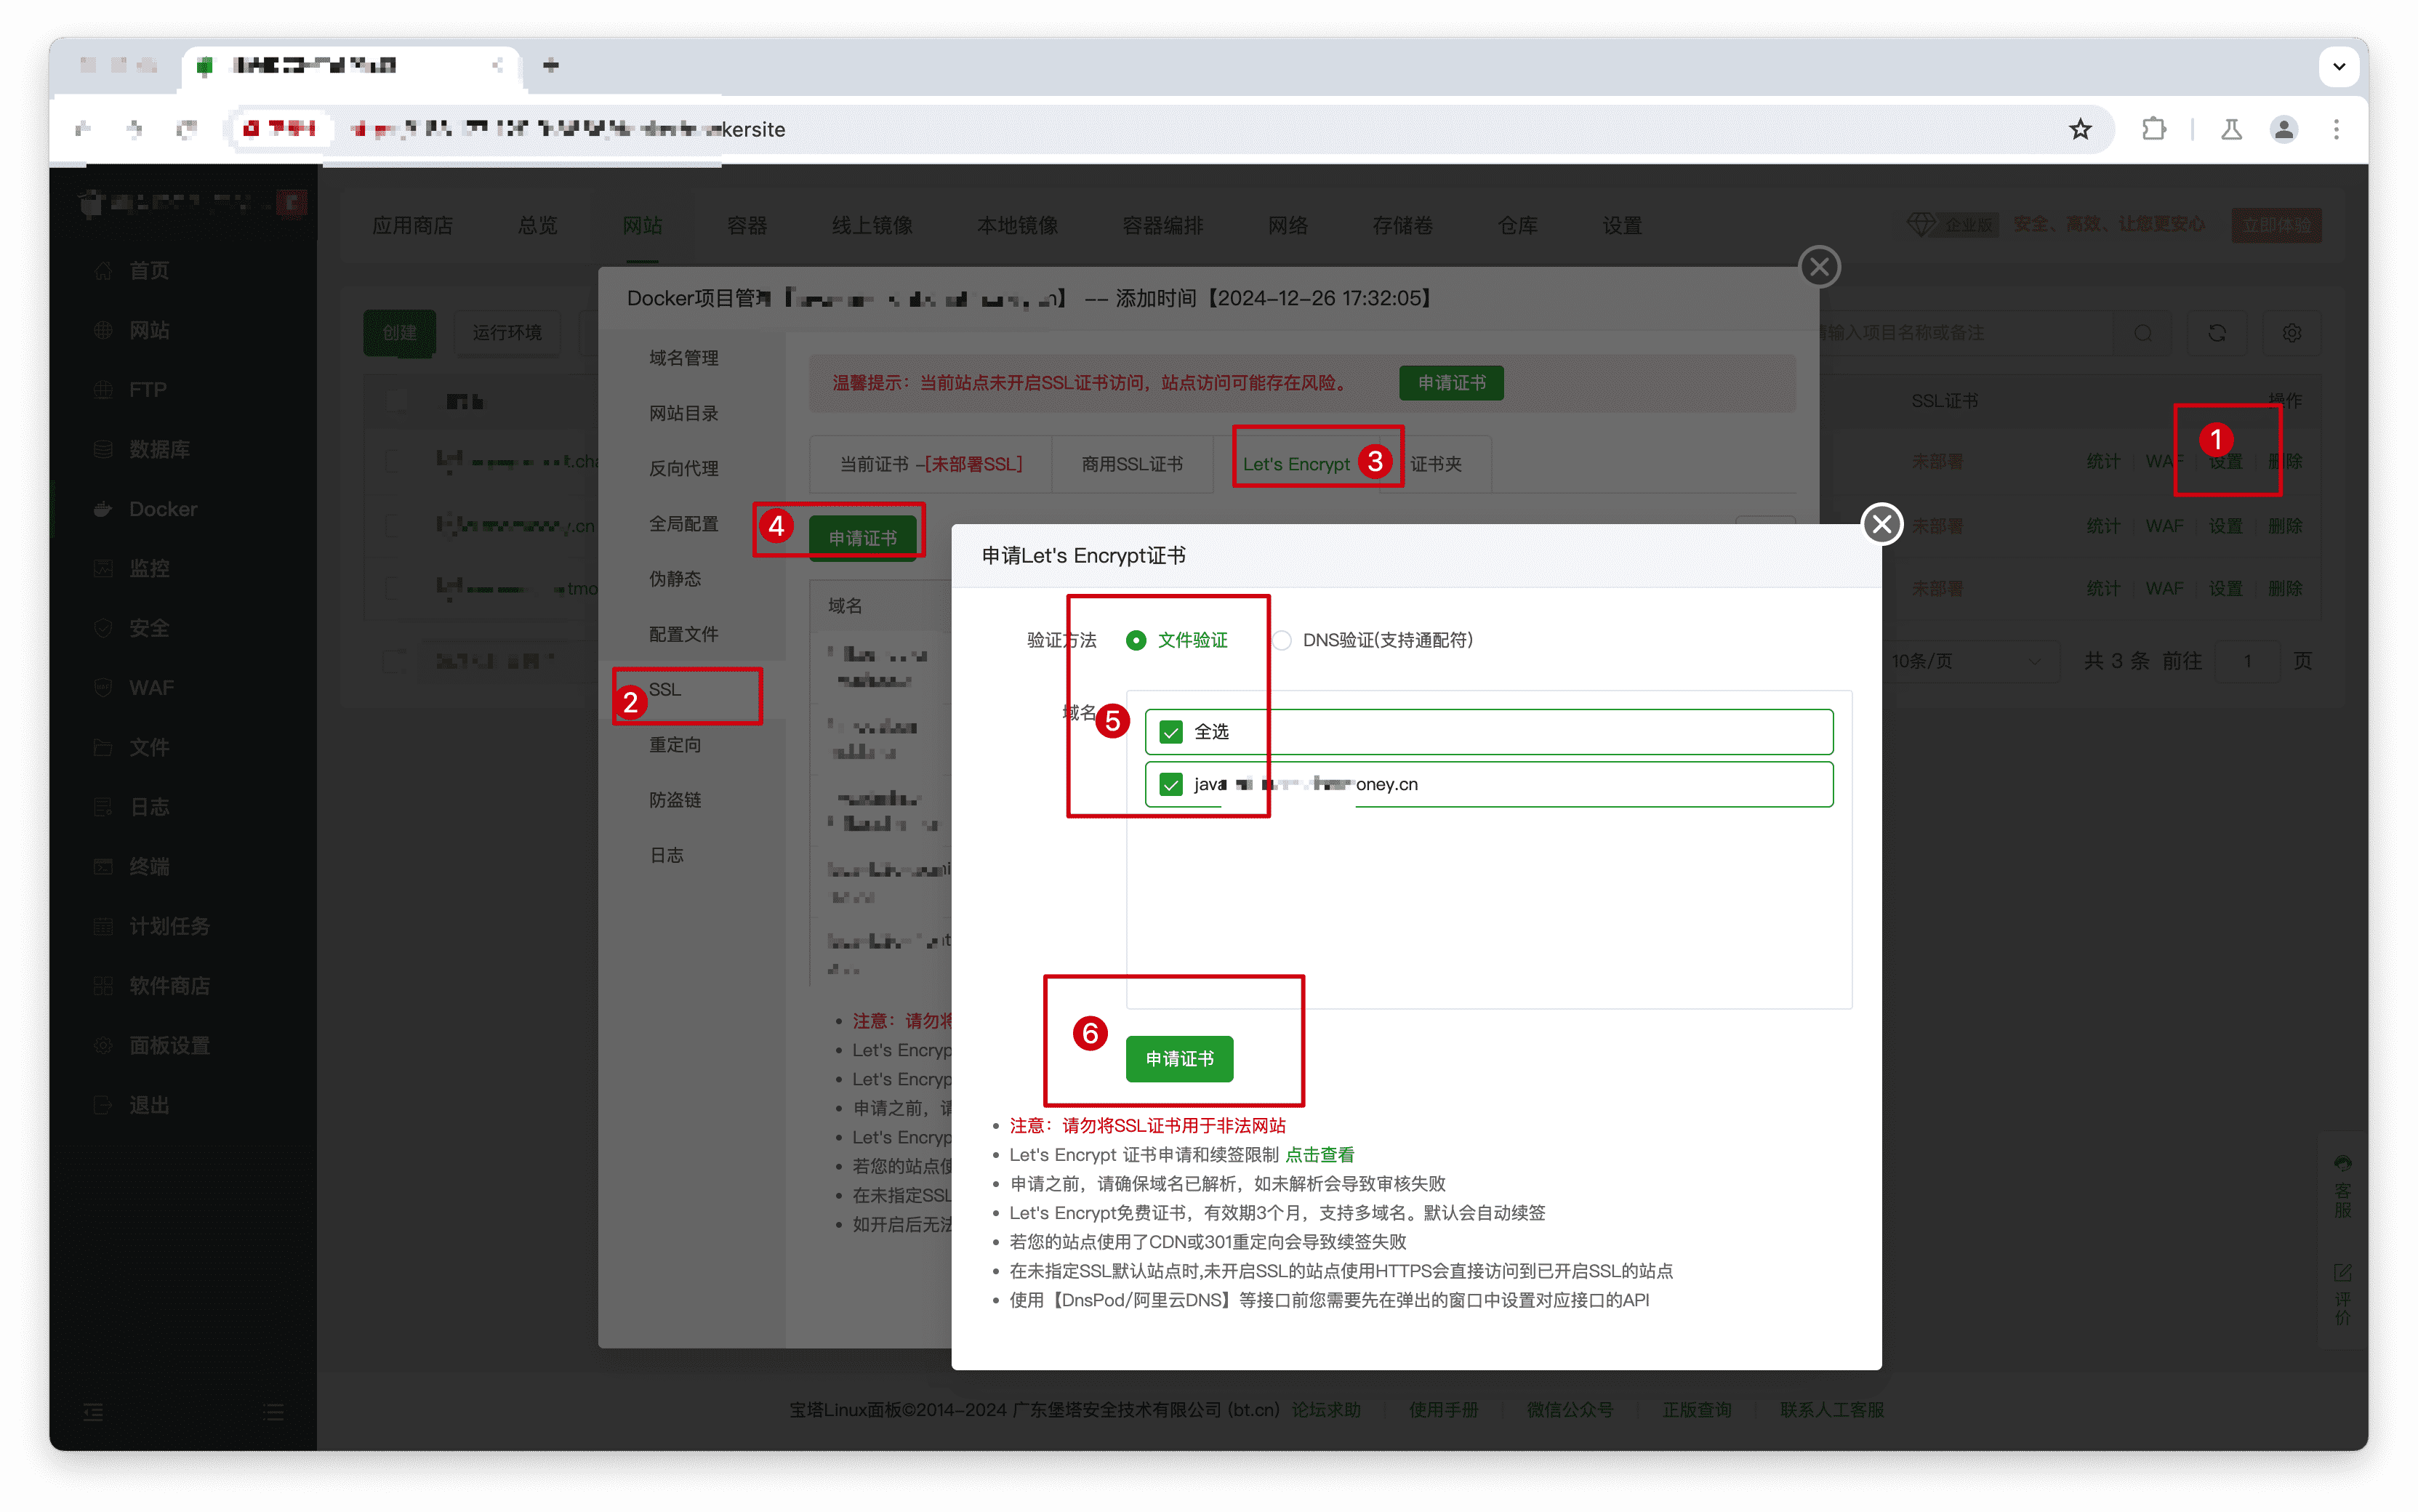
Task: Open 反向代理 in project sidebar
Action: (684, 468)
